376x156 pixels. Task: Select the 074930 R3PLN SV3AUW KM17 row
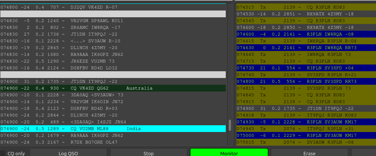click(x=306, y=122)
